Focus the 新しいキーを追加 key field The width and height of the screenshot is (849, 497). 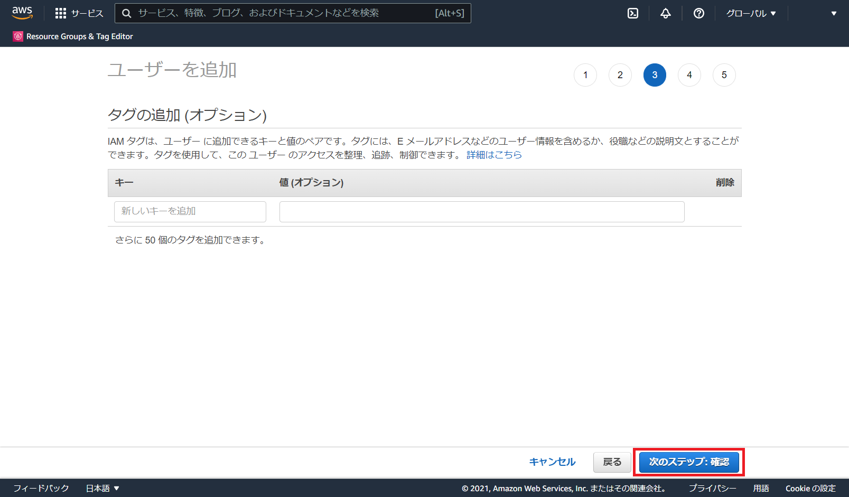pyautogui.click(x=190, y=211)
